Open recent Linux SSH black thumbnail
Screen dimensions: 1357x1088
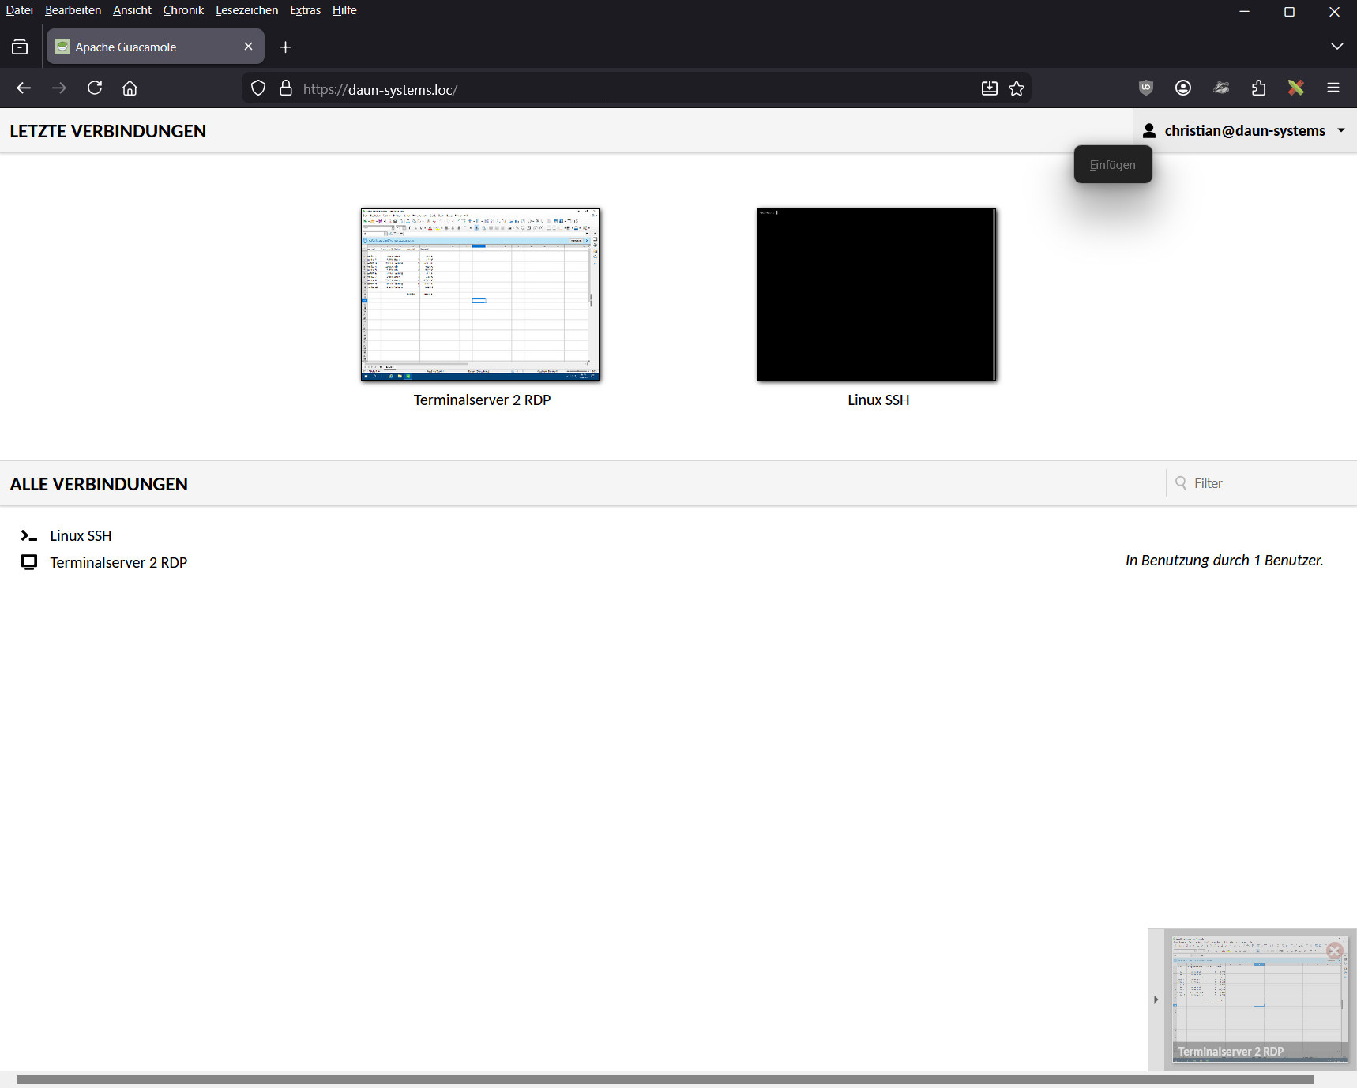coord(877,295)
